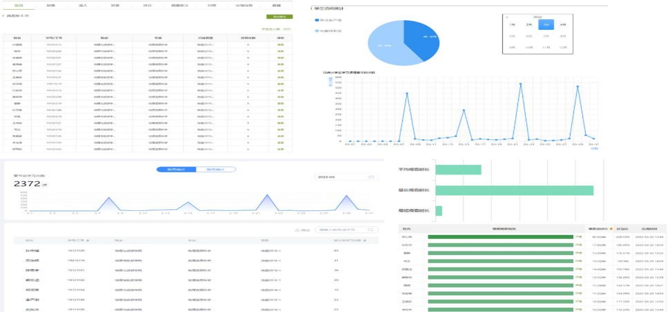Sort by the 学号/工号 column arrow in lower table
This screenshot has width=668, height=312.
(x=87, y=241)
